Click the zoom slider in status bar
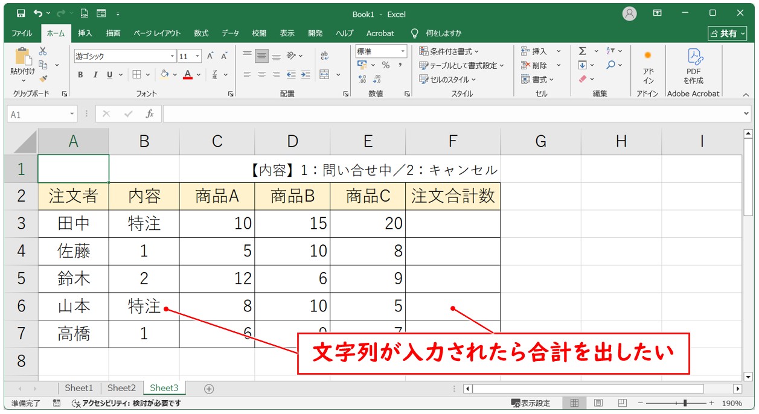The height and width of the screenshot is (414, 759). [x=685, y=403]
